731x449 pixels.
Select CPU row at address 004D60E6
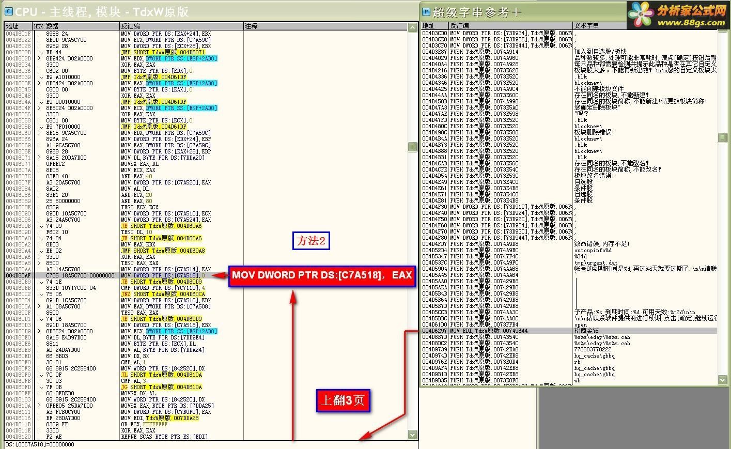coord(206,344)
